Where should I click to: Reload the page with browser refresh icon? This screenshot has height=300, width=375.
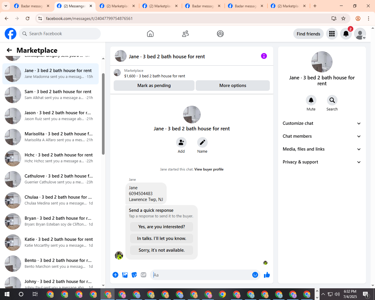pyautogui.click(x=28, y=18)
